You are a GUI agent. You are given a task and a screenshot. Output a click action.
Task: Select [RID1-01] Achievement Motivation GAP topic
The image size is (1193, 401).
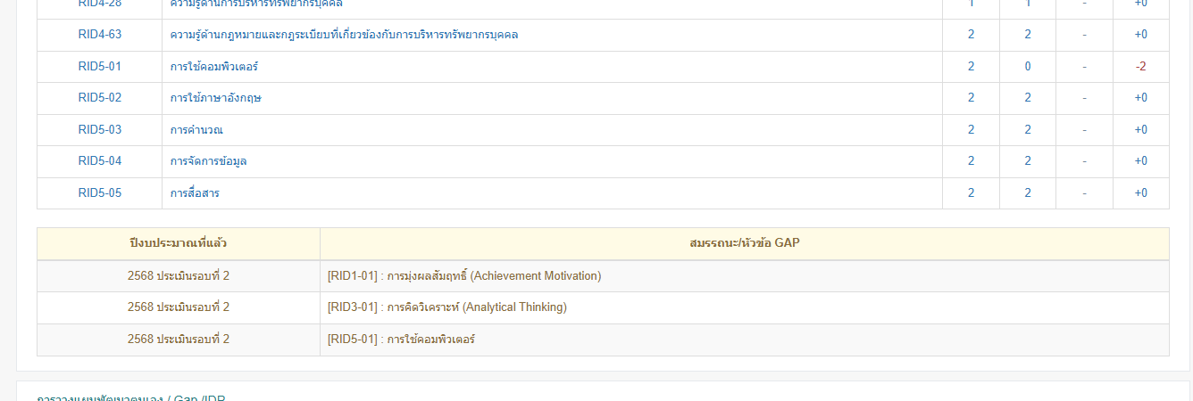[464, 276]
